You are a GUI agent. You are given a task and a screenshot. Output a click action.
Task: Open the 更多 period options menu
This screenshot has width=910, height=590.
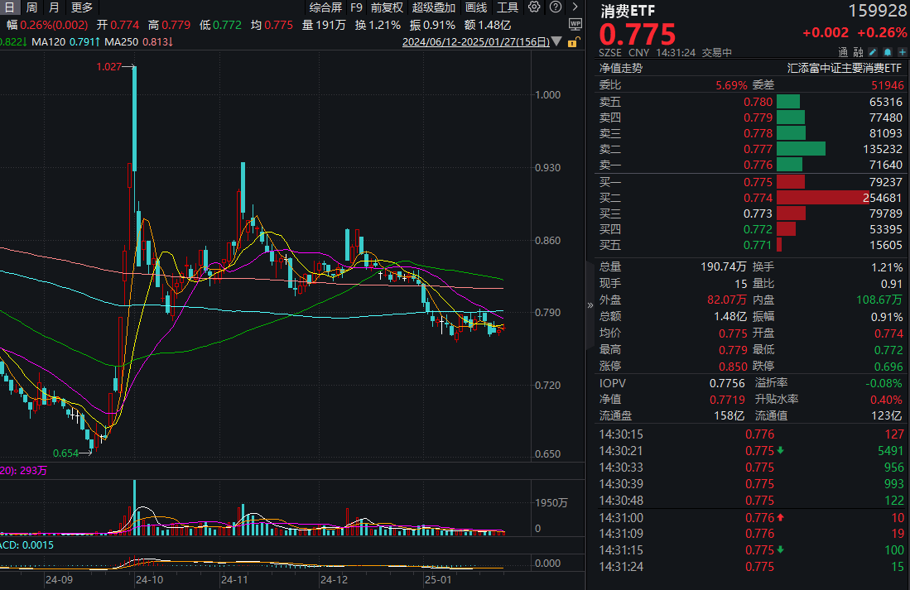point(80,7)
